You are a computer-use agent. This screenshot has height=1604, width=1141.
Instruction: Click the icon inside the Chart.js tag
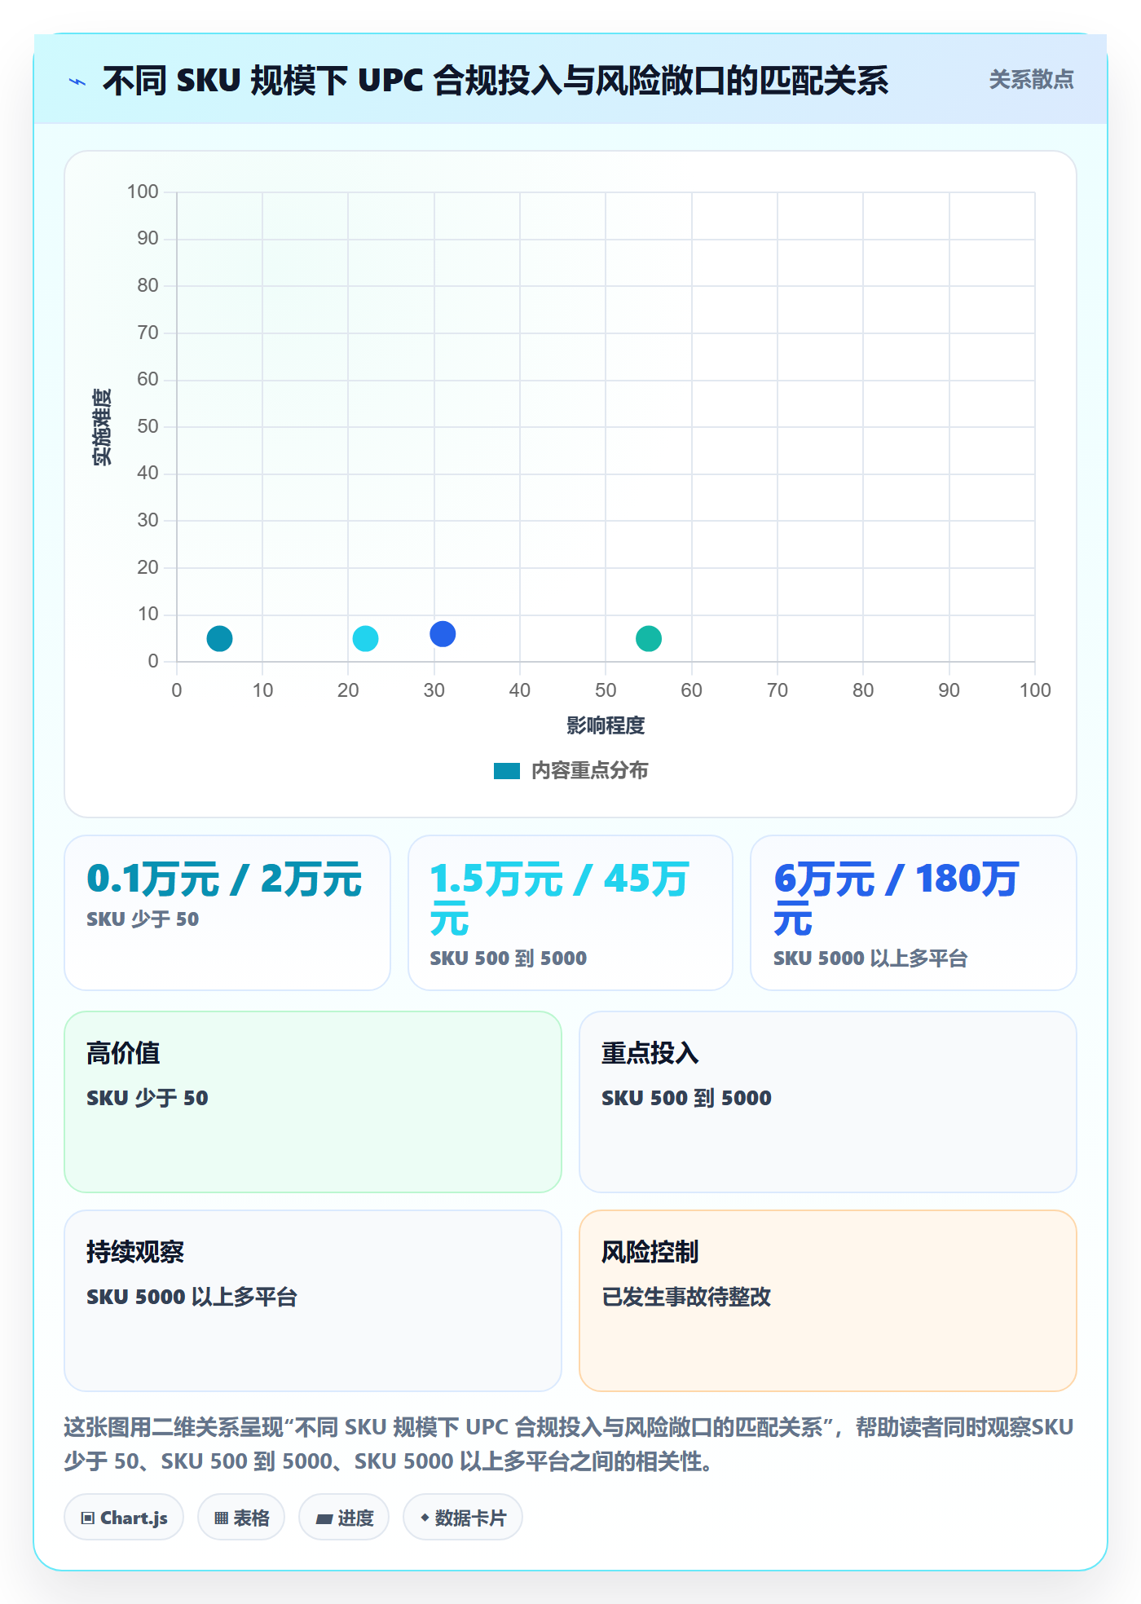coord(88,1518)
